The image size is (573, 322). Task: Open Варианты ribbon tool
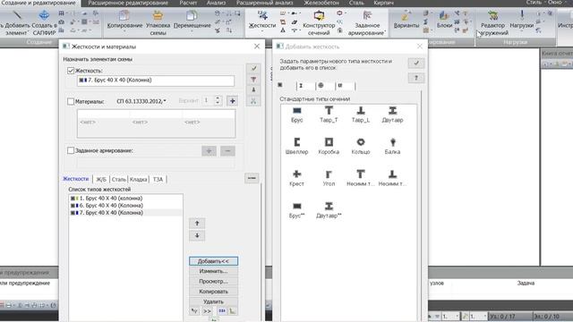(x=406, y=20)
